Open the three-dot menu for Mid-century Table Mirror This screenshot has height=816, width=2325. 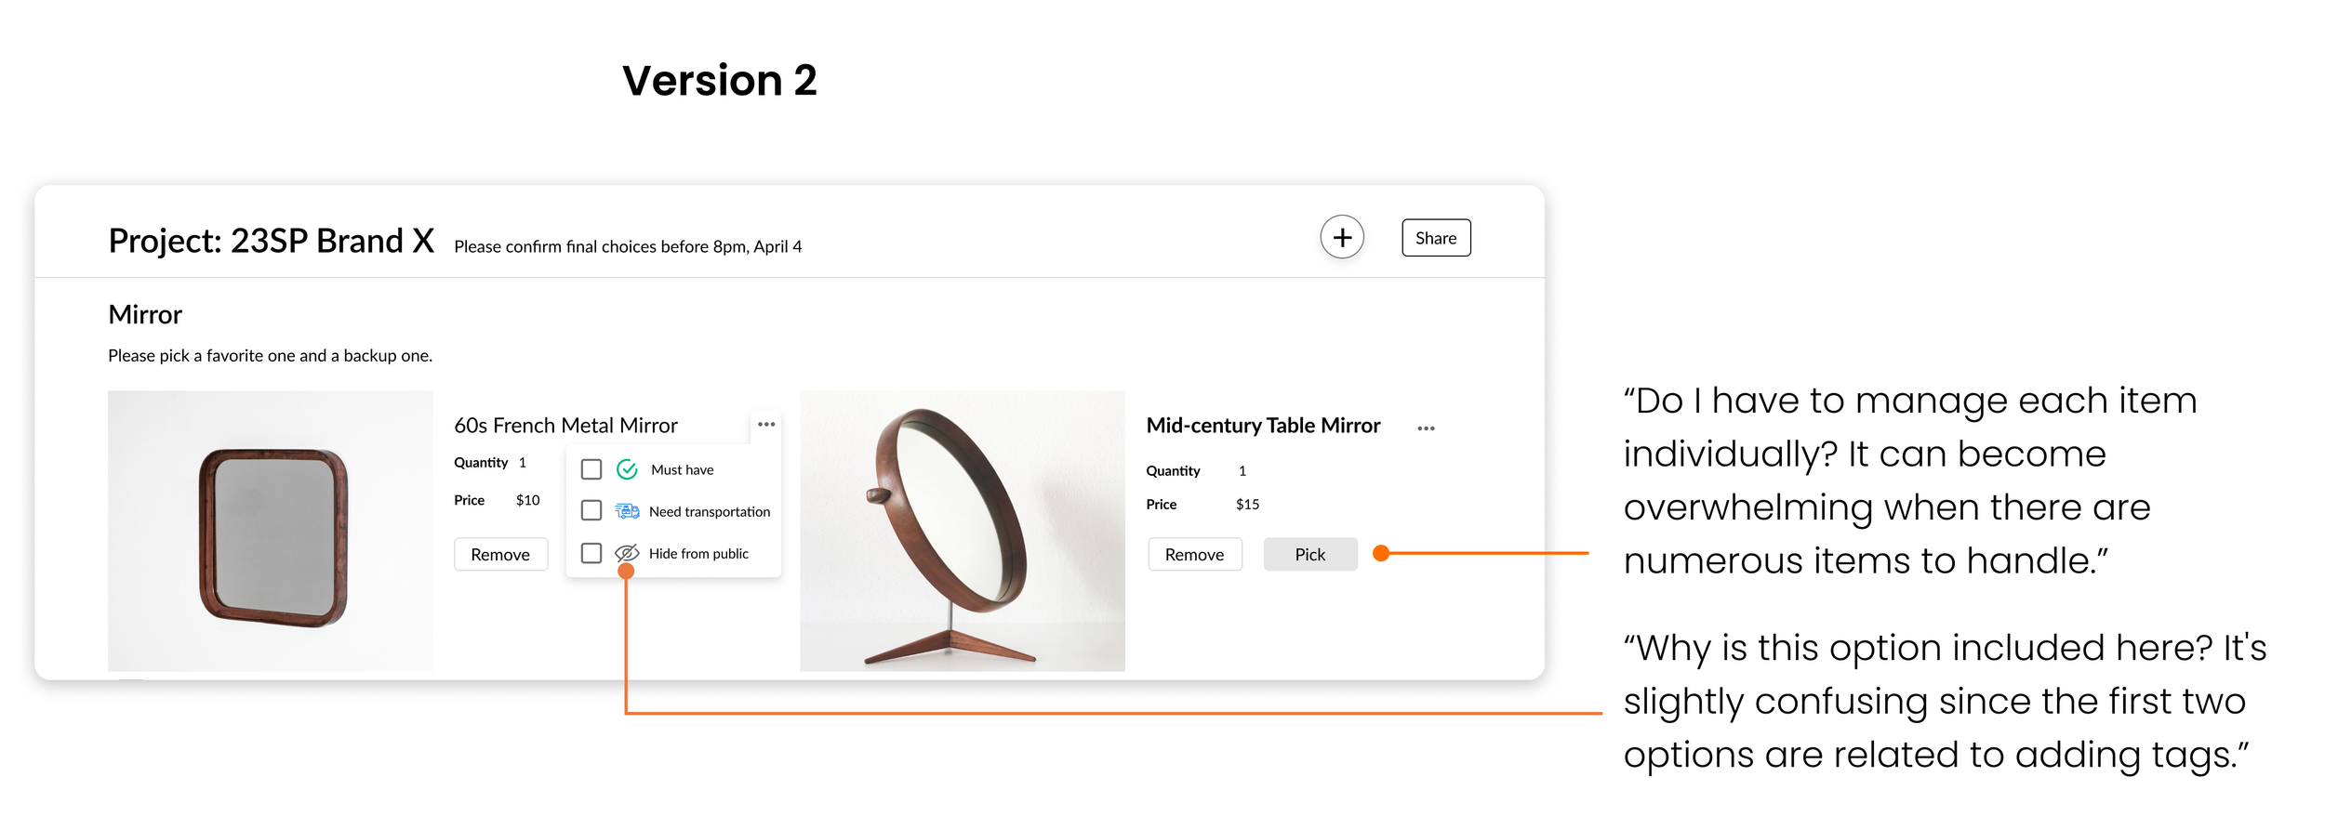click(1426, 428)
